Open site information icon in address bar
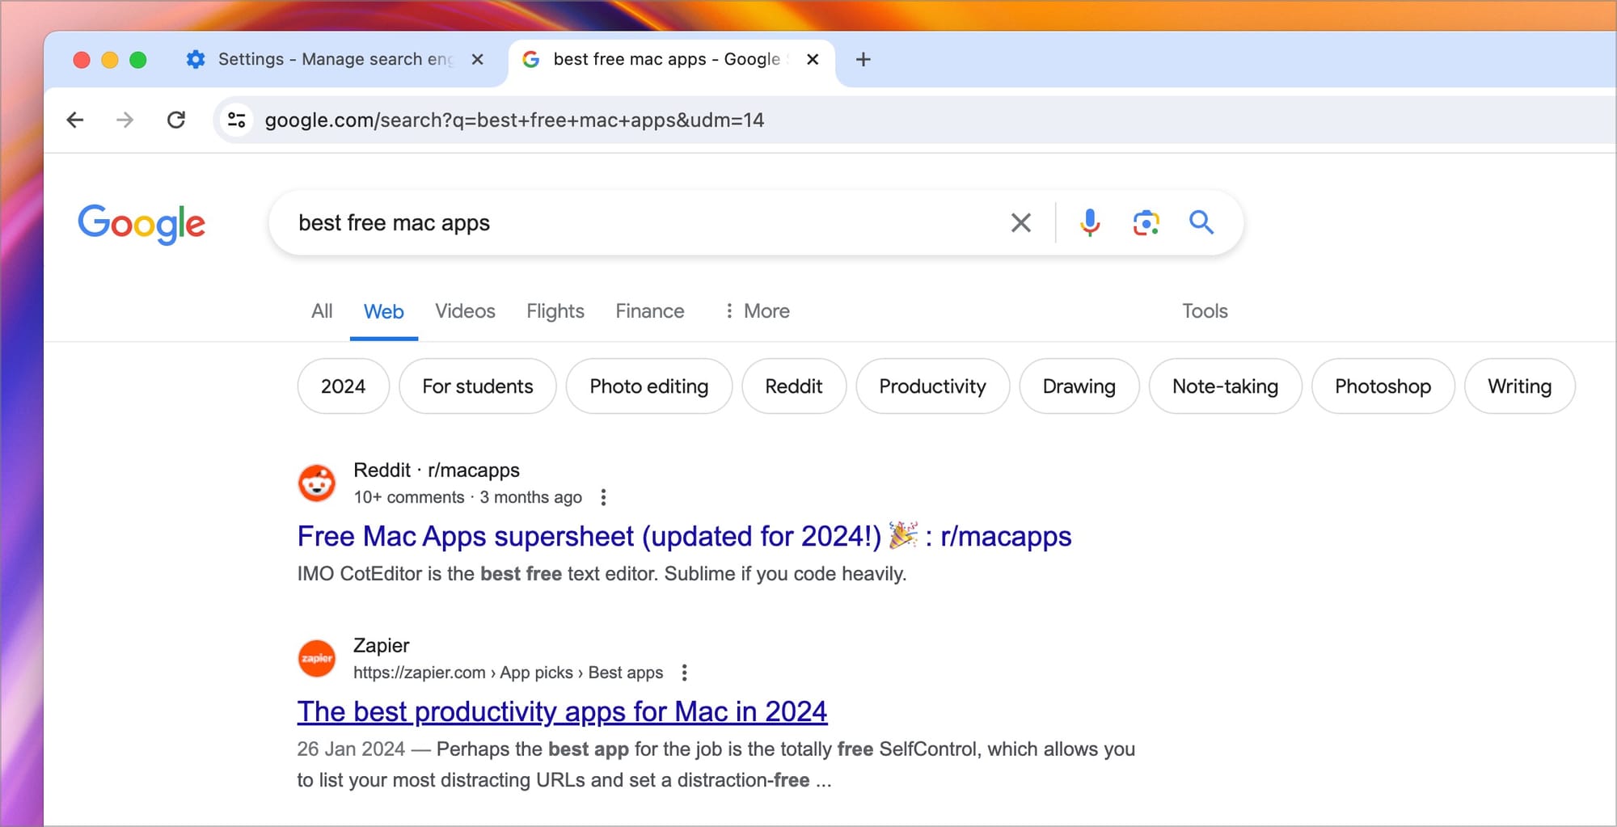The height and width of the screenshot is (827, 1617). (237, 120)
